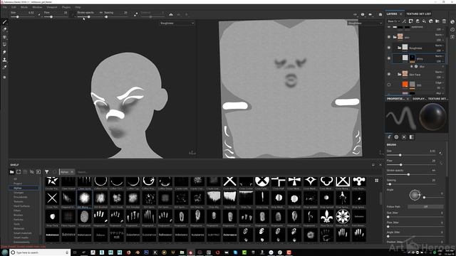
Task: Open the Brush properties tab icon
Action: click(390, 137)
